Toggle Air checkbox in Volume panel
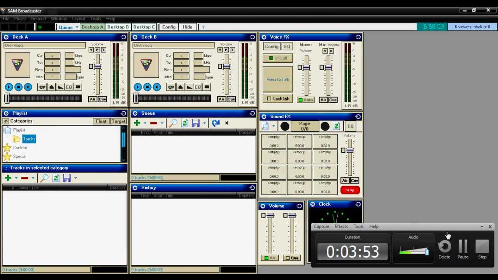This screenshot has height=280, width=498. pyautogui.click(x=270, y=258)
